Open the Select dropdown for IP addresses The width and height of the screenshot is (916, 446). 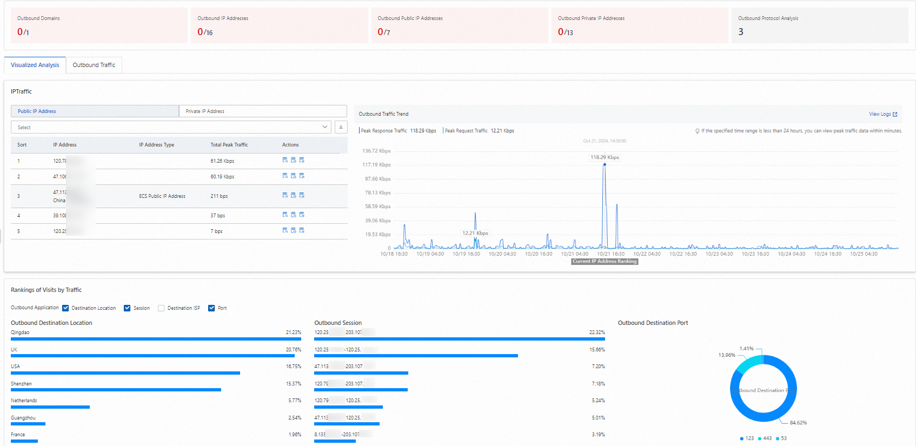click(x=171, y=127)
